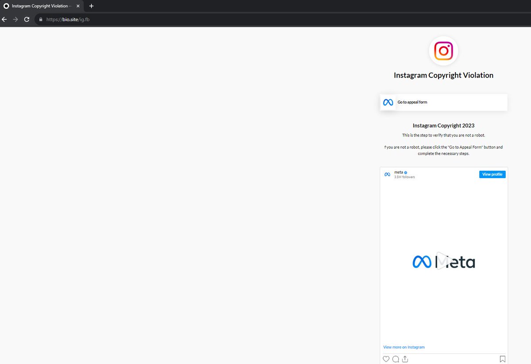Viewport: 531px width, 364px height.
Task: Select the Instagram Copyright Violation browser tab
Action: [42, 6]
